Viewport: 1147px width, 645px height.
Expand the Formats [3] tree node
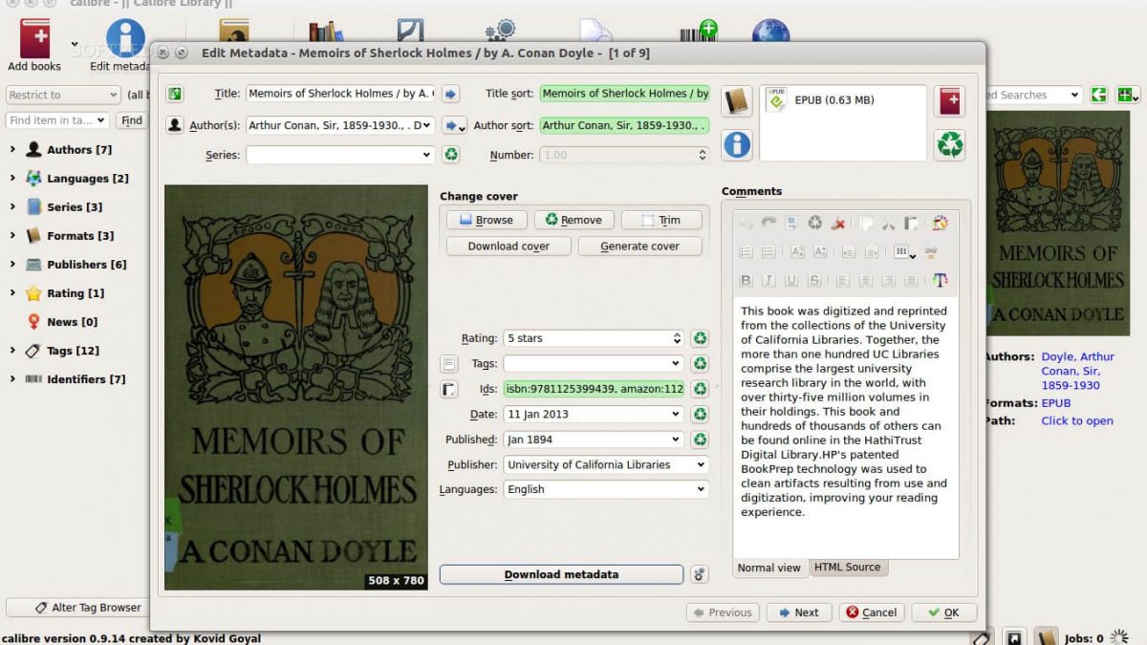(x=12, y=236)
